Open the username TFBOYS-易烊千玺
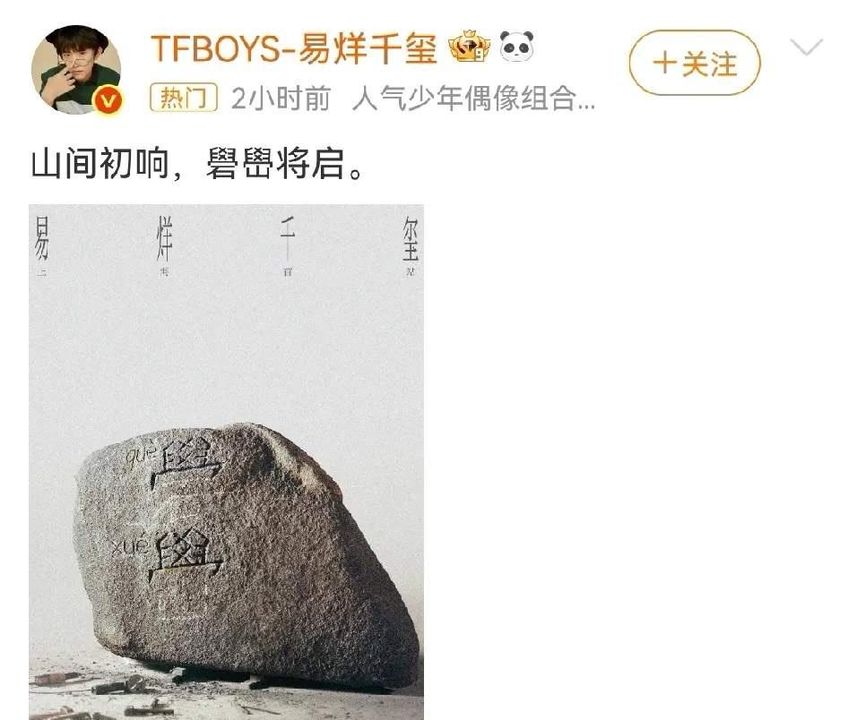848x720 pixels. pyautogui.click(x=294, y=48)
